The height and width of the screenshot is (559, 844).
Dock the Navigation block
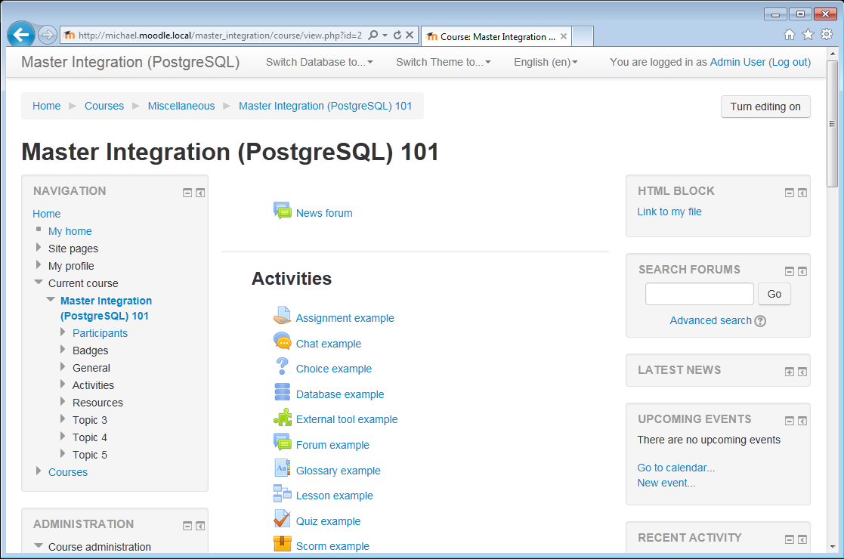coord(200,193)
